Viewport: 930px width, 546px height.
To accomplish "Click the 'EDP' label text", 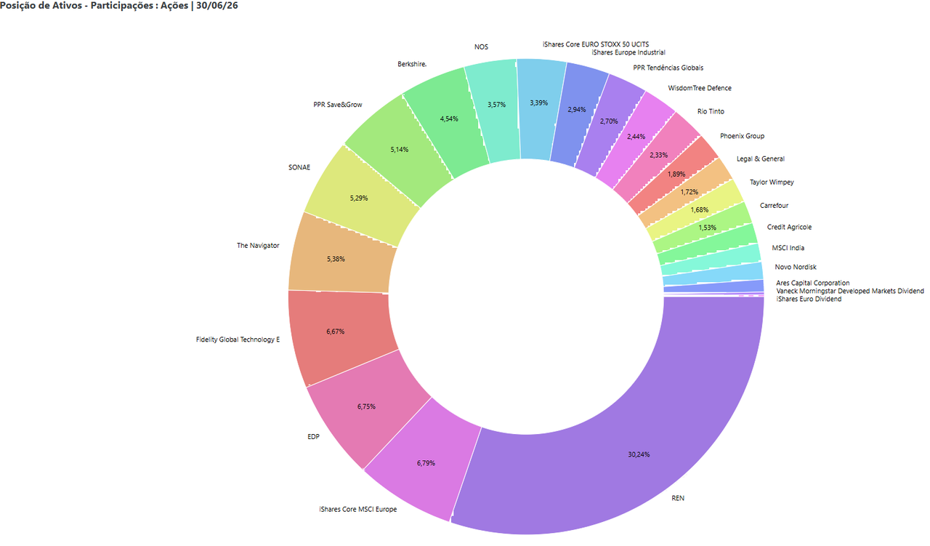I will (314, 437).
